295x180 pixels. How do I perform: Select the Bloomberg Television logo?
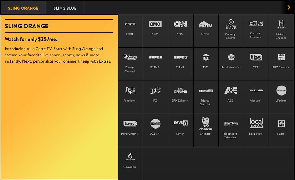231,124
